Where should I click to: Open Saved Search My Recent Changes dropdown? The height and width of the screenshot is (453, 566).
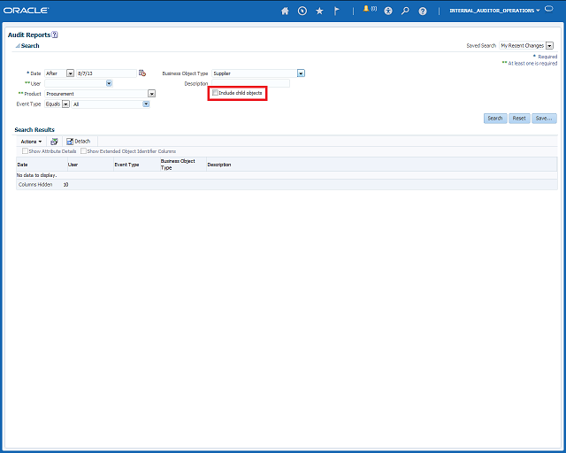[549, 46]
